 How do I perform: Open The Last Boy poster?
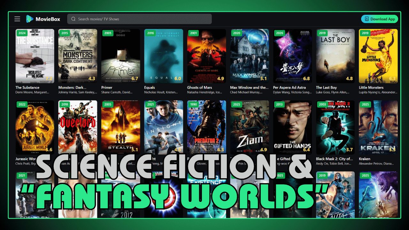tap(336, 56)
